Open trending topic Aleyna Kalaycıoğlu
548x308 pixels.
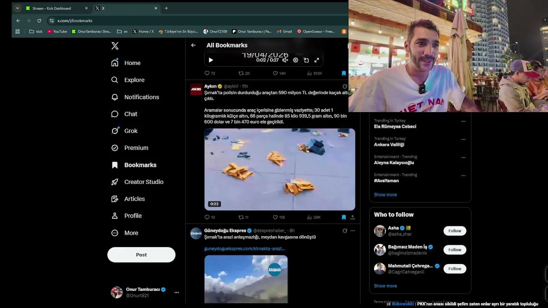pyautogui.click(x=394, y=163)
